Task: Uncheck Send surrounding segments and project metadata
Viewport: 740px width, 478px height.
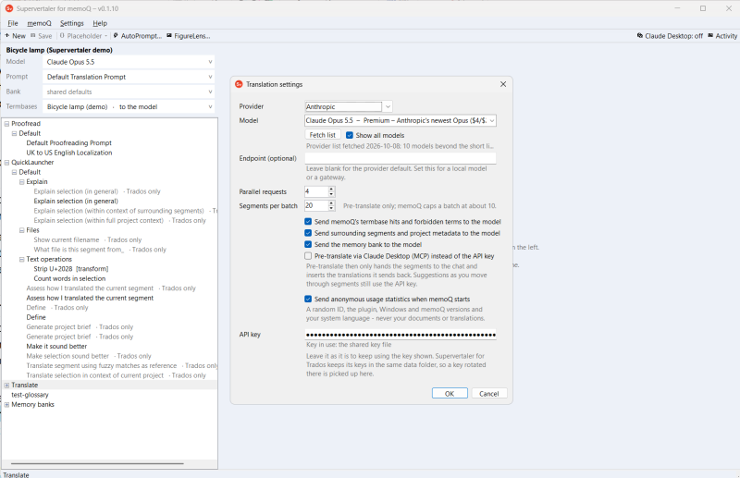Action: (x=308, y=233)
